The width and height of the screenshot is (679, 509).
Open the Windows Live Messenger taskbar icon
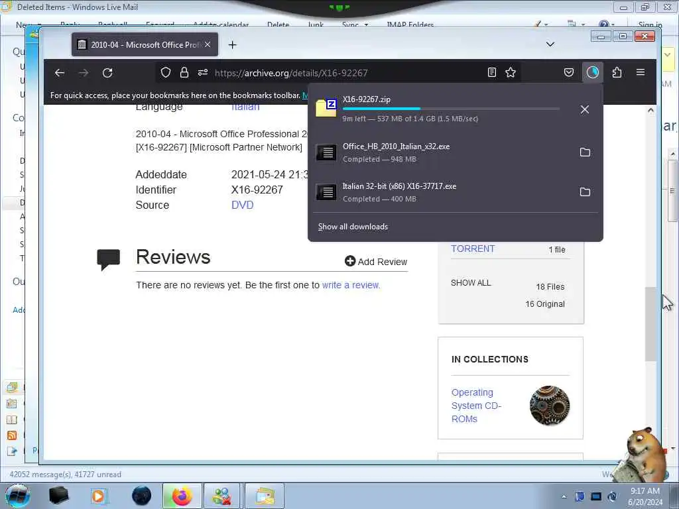221,496
